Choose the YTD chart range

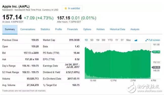point(110,40)
